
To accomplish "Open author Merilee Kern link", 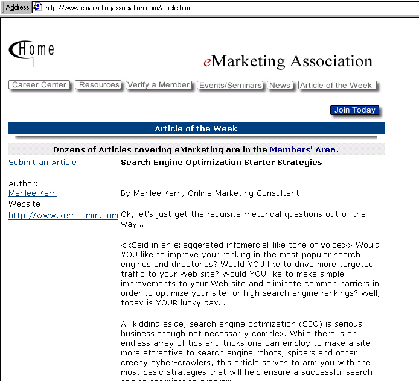I will coord(33,193).
